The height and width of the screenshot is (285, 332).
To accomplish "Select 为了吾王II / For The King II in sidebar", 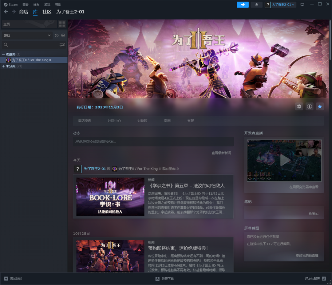I will point(34,60).
